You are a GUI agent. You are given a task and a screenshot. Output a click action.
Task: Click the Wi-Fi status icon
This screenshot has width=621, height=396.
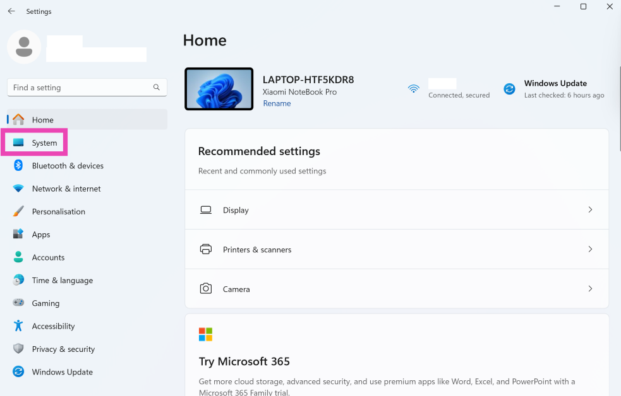[414, 89]
